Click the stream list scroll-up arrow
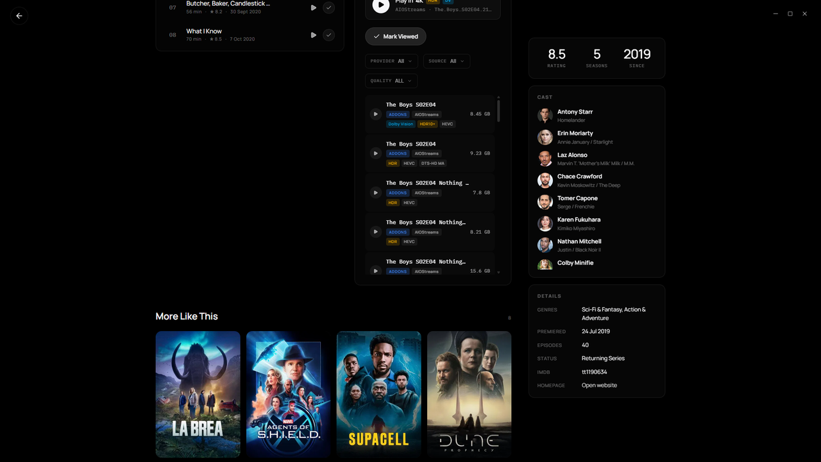 498,98
